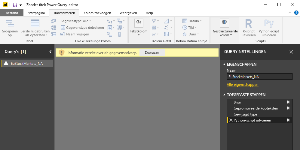Collapse the TOEGEPASTE STAPPEN section
This screenshot has height=150, width=300.
tap(224, 95)
